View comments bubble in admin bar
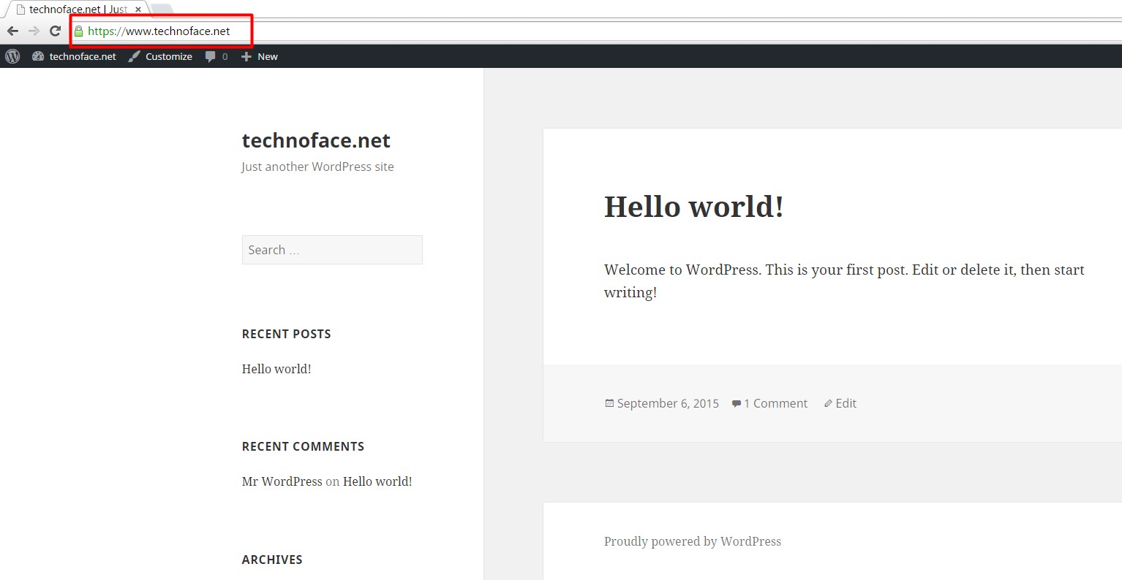Screen dimensions: 1122x580 click(217, 56)
